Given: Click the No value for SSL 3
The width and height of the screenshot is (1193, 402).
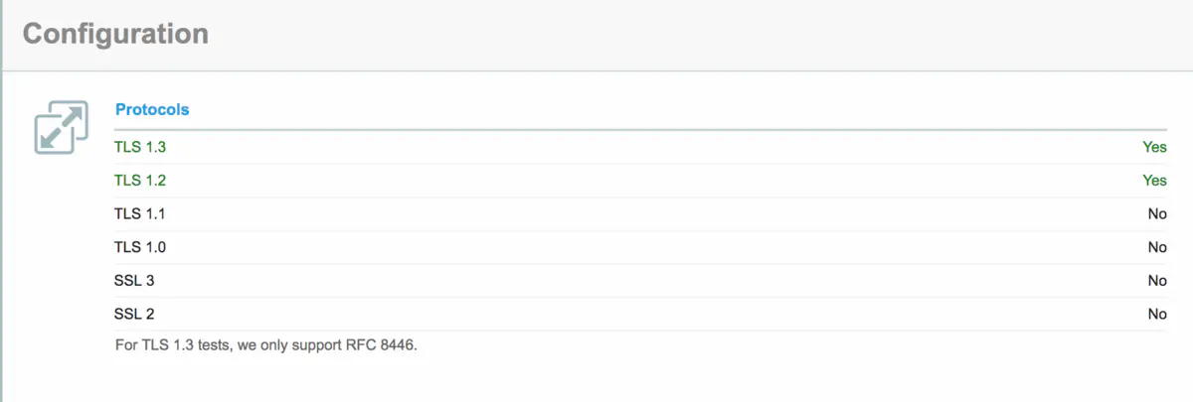Looking at the screenshot, I should tap(1157, 281).
